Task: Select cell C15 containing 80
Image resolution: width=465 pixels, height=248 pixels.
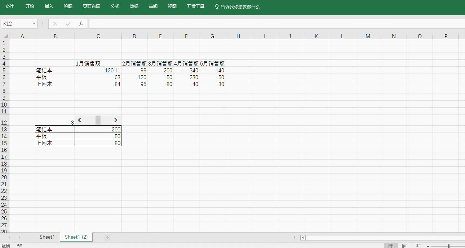Action: [98, 143]
